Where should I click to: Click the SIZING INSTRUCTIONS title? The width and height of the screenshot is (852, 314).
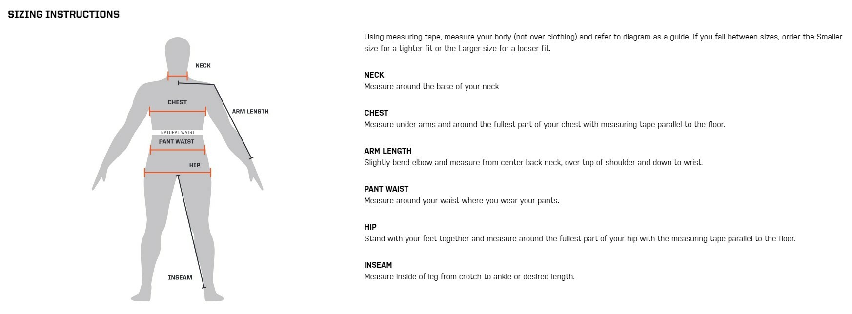tap(63, 14)
